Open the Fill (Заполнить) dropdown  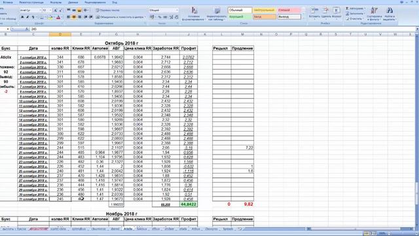point(355,14)
